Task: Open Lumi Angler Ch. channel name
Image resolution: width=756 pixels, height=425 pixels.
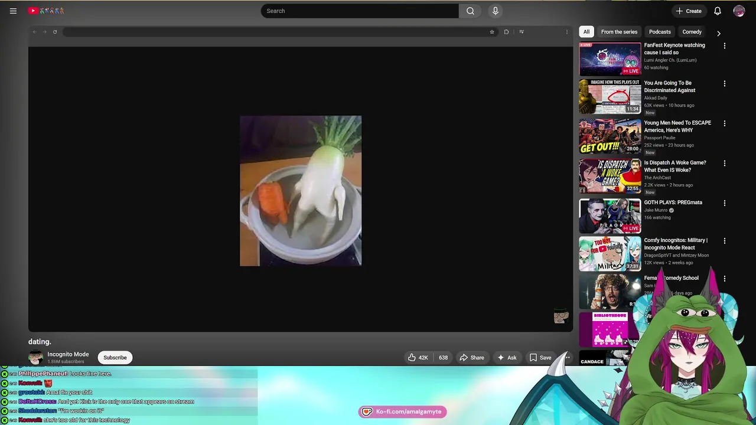Action: 670,60
